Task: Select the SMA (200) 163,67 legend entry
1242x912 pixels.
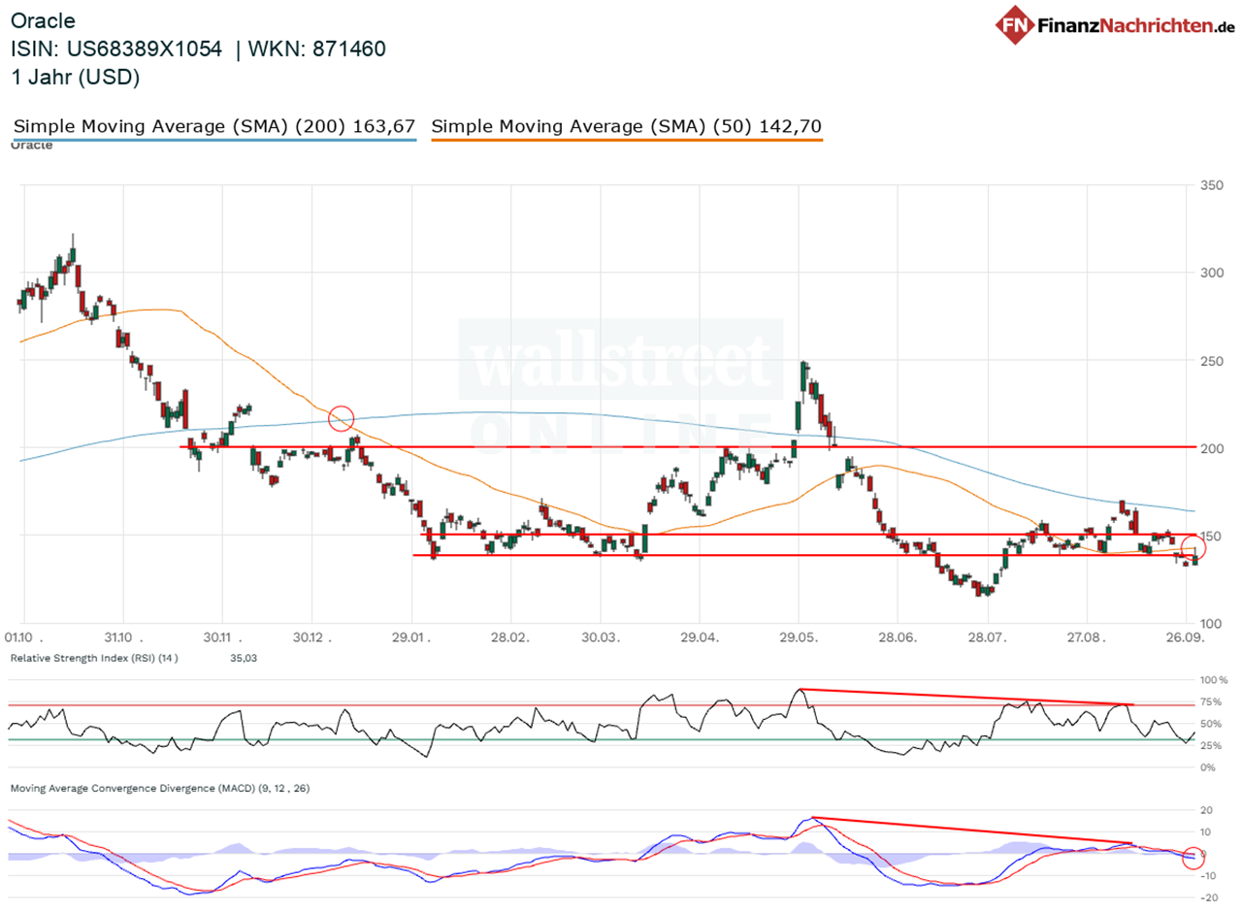Action: click(214, 126)
